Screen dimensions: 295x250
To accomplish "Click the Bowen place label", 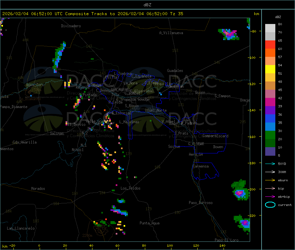I will pyautogui.click(x=218, y=147).
